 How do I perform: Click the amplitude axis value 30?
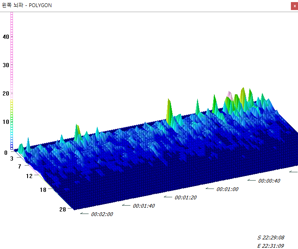click(5, 65)
